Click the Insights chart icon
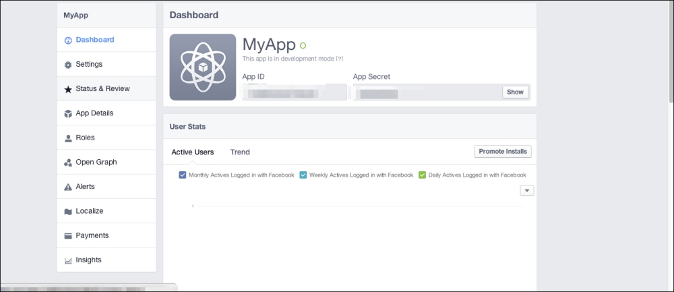This screenshot has width=674, height=292. pyautogui.click(x=68, y=260)
